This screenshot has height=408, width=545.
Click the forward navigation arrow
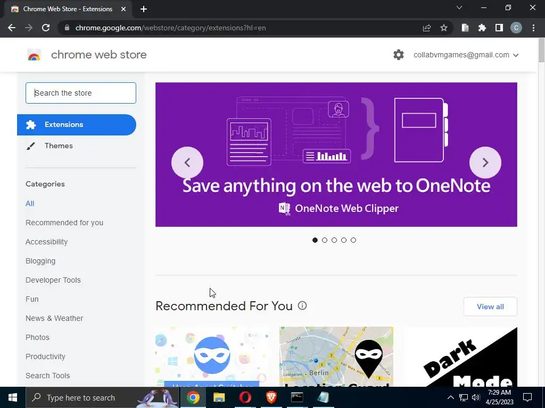pyautogui.click(x=29, y=28)
